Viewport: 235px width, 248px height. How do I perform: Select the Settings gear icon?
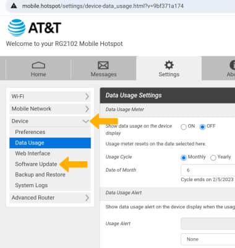(x=169, y=65)
